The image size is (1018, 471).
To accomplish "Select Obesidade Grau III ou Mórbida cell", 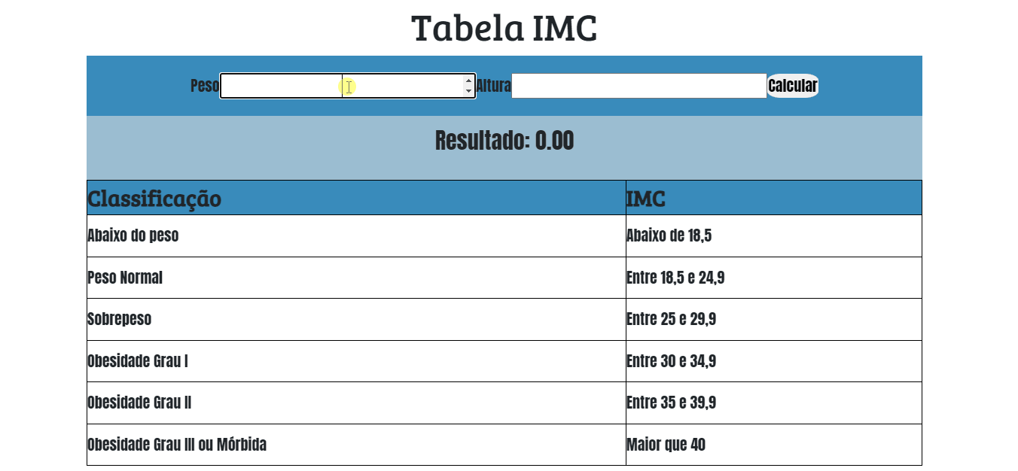I will coord(177,445).
